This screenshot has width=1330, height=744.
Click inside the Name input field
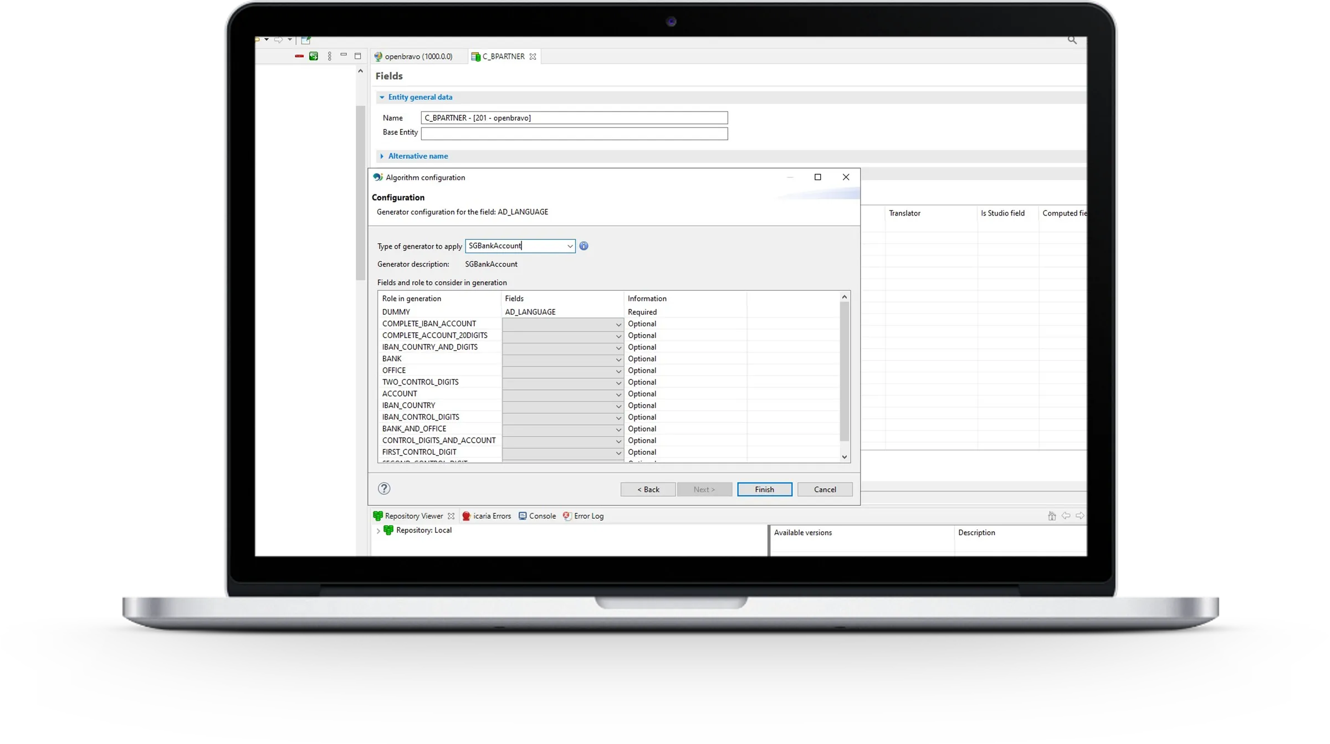pos(574,118)
